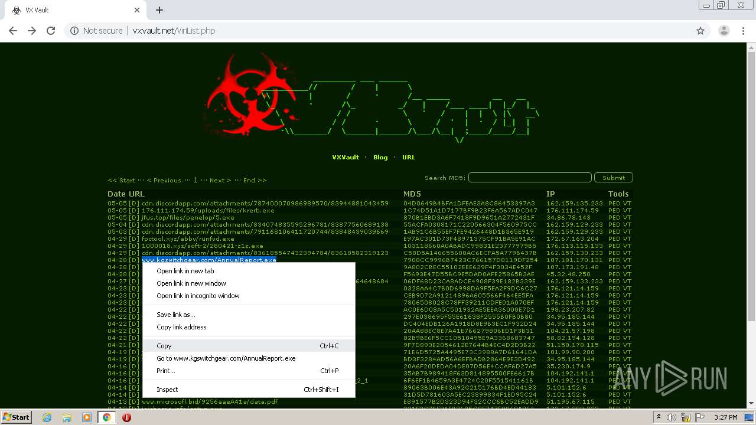Select IP 34.86.78.143
Screen dimensions: 756x425
569,217
